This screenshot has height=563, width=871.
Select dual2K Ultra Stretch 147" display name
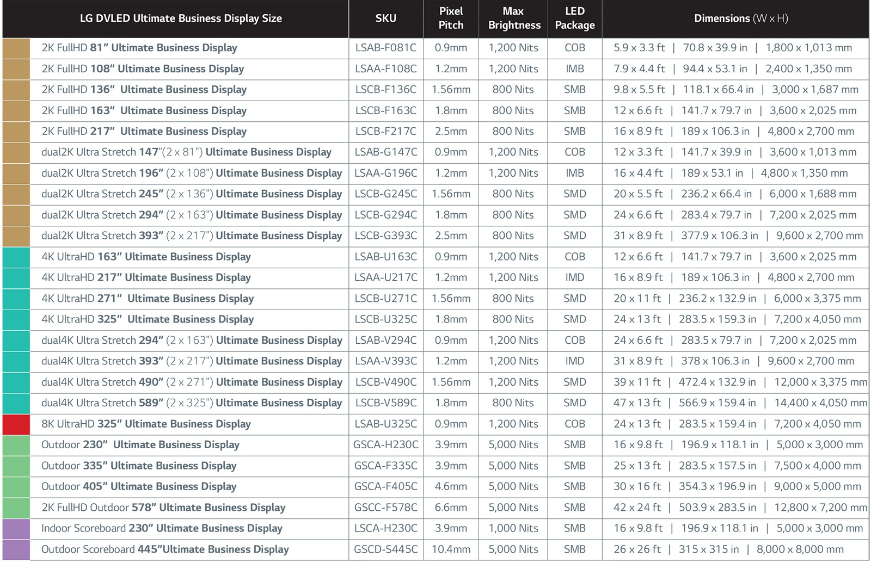pyautogui.click(x=187, y=152)
